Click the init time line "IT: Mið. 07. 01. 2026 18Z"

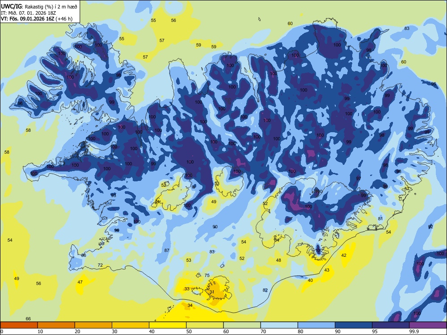coord(30,13)
